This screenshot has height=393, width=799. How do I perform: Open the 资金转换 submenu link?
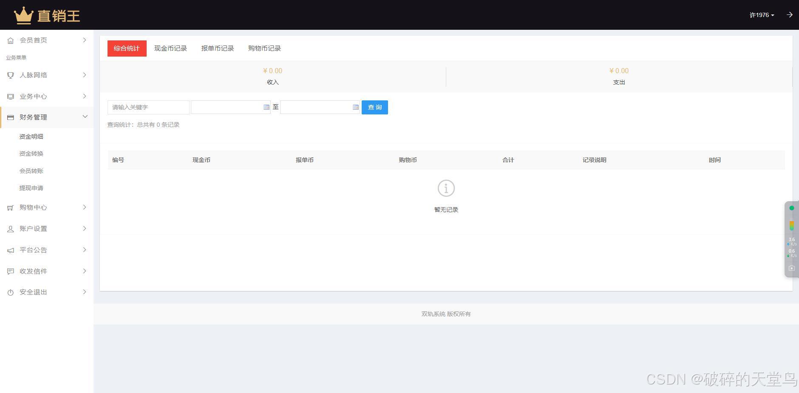(x=31, y=154)
